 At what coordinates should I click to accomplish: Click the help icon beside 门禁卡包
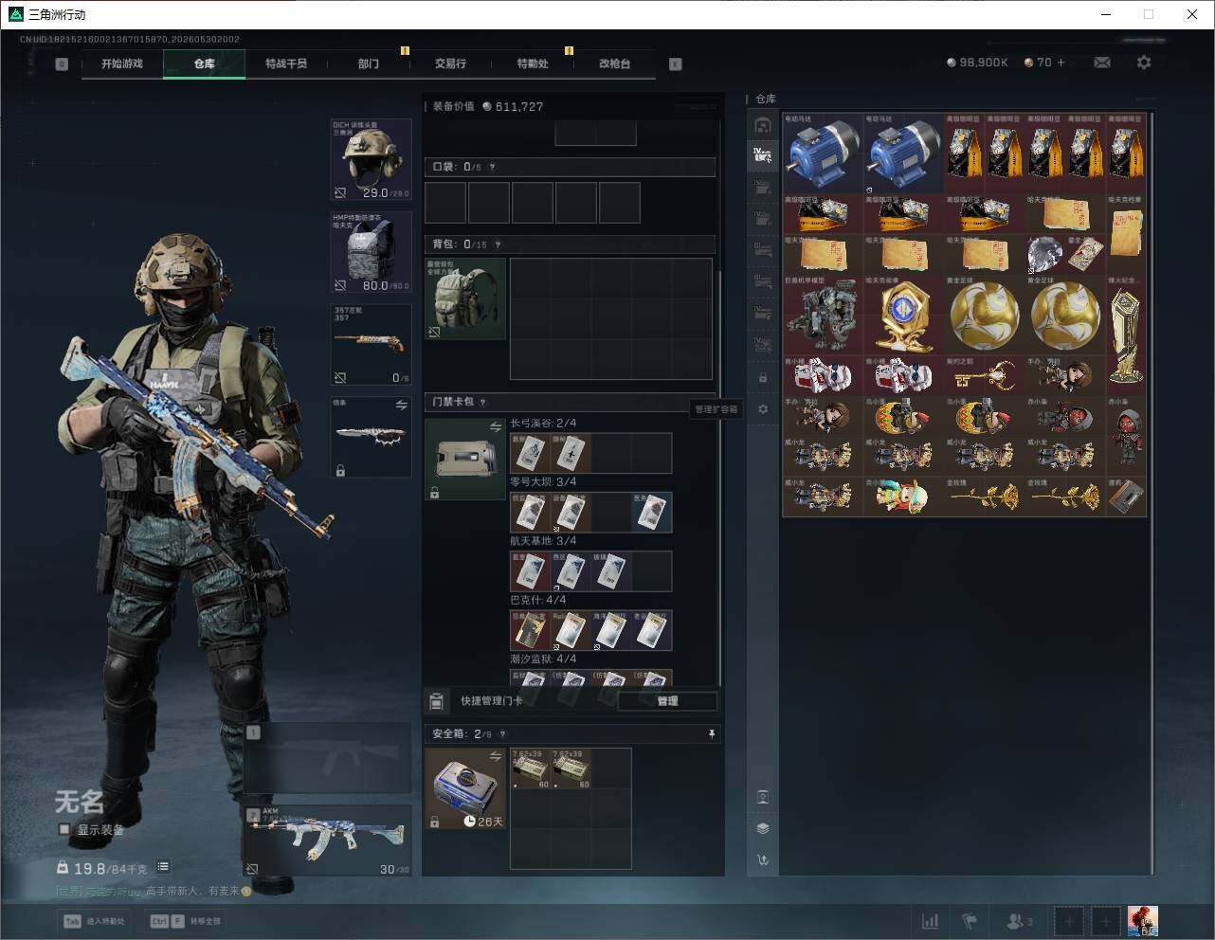[x=483, y=402]
